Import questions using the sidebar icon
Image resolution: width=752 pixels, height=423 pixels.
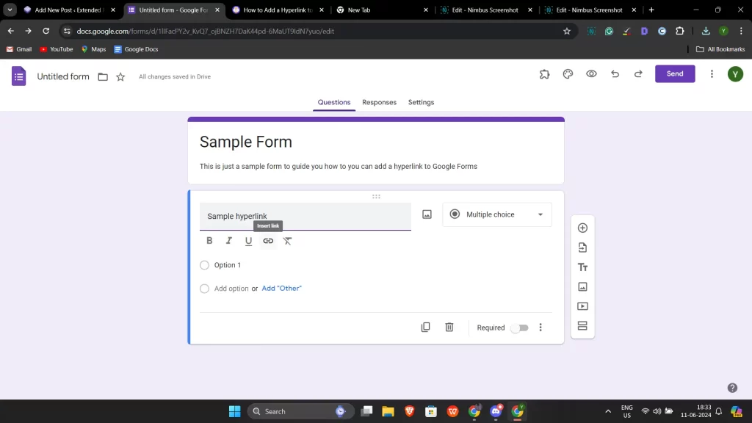pos(582,247)
